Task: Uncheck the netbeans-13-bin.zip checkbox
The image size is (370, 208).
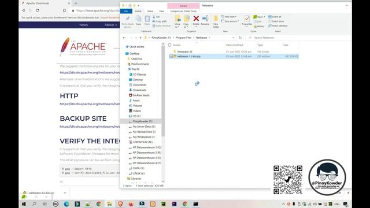Action: click(171, 57)
